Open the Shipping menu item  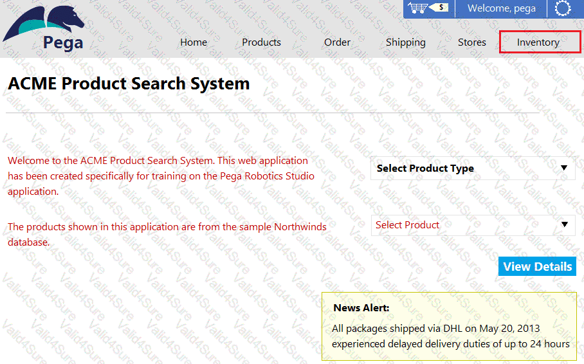point(405,42)
